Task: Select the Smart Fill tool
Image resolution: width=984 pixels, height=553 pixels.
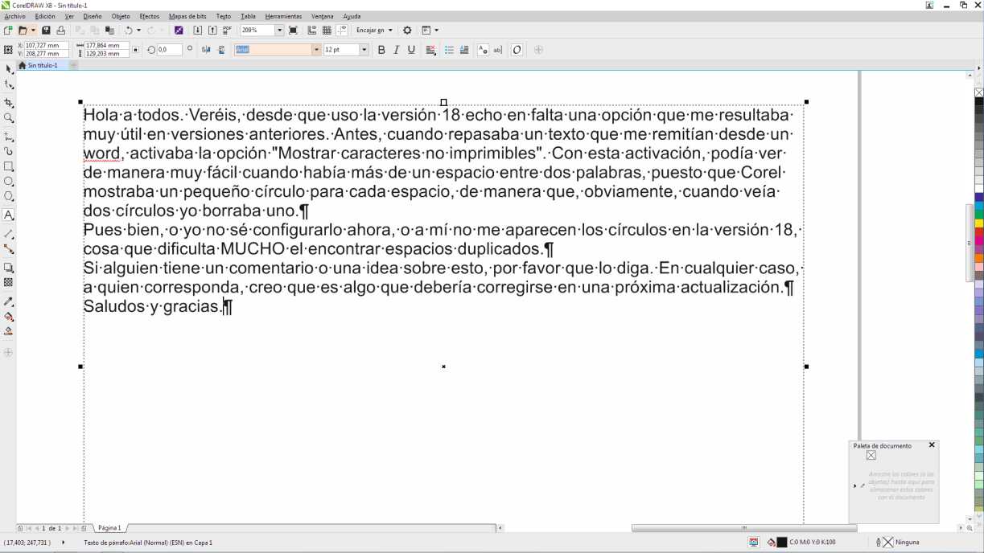Action: point(9,331)
